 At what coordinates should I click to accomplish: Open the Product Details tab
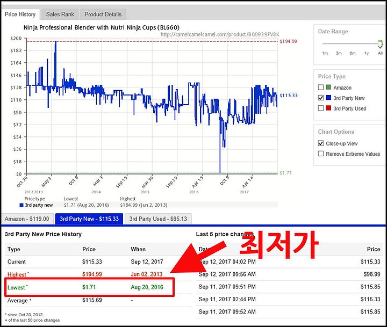[103, 14]
